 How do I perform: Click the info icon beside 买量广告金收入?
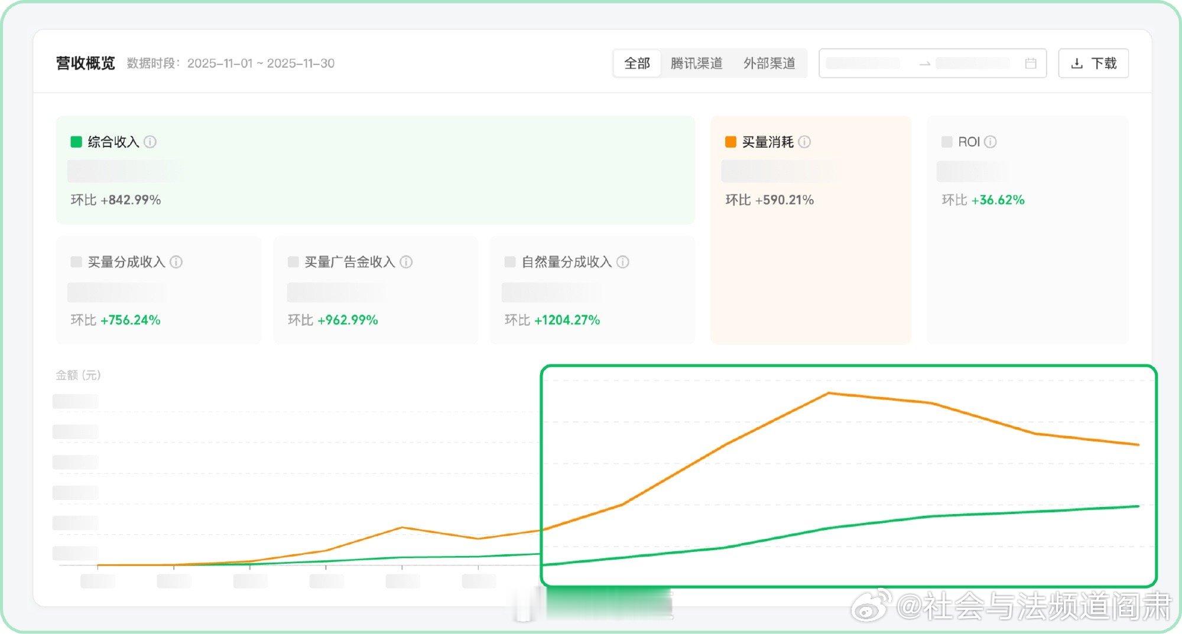(406, 262)
